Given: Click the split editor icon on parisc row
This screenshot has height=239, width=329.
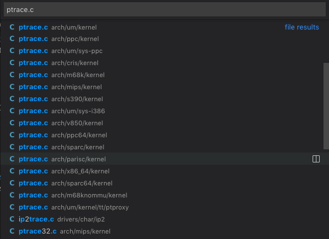Looking at the screenshot, I should [x=316, y=159].
